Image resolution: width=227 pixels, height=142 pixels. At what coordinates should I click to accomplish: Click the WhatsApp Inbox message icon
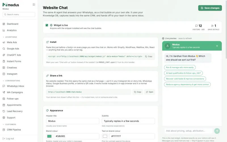[4, 86]
